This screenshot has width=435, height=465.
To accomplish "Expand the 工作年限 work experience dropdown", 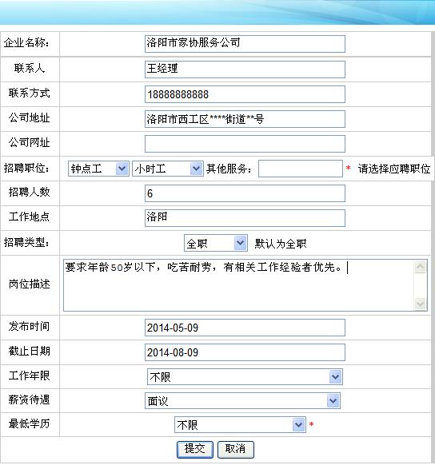I will (x=245, y=377).
